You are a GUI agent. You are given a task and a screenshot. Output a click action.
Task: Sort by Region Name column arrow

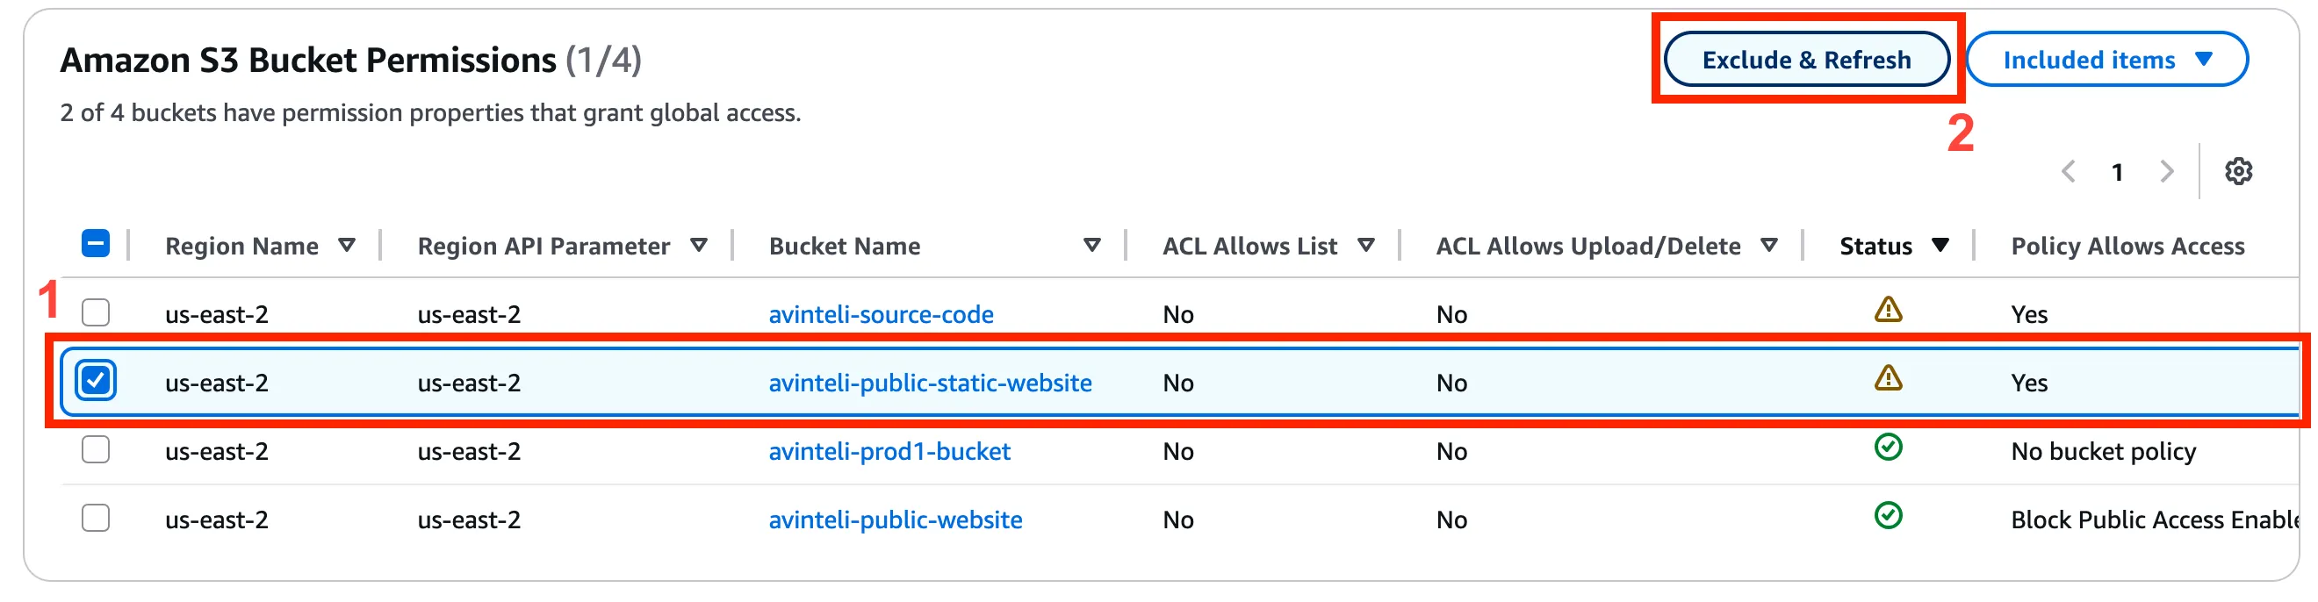[x=347, y=245]
